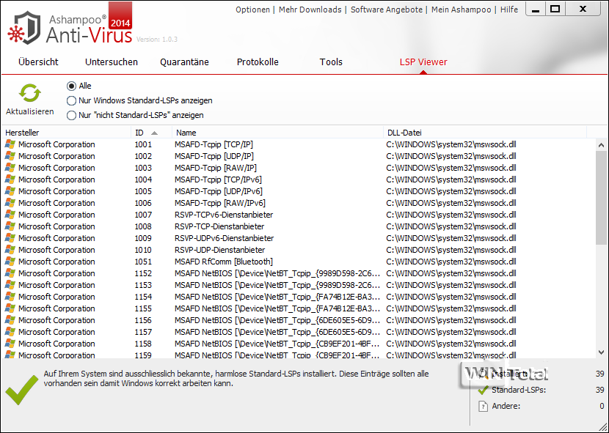Click the Windows flag icon in row 1006
The image size is (609, 433).
point(10,203)
